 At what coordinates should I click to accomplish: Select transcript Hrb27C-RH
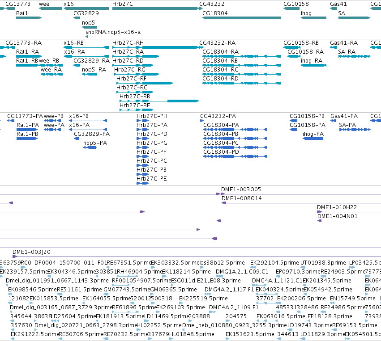128,43
